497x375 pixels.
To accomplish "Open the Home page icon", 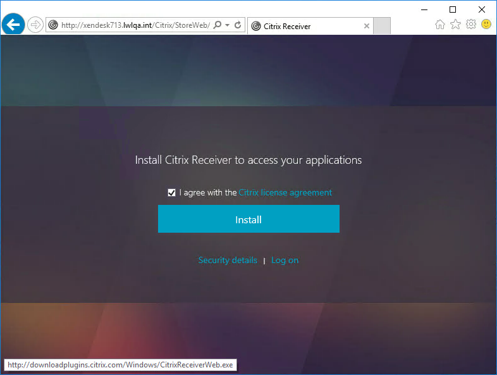I will tap(440, 25).
